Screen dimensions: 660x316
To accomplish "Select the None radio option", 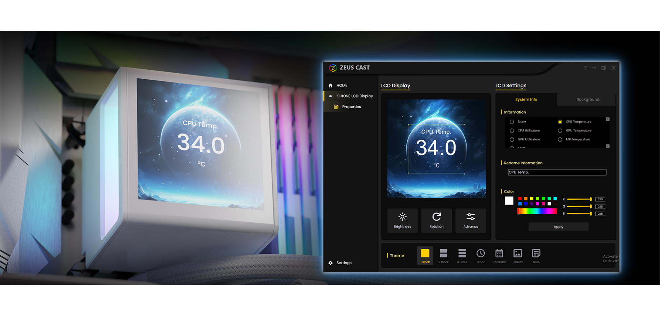I will pyautogui.click(x=512, y=122).
